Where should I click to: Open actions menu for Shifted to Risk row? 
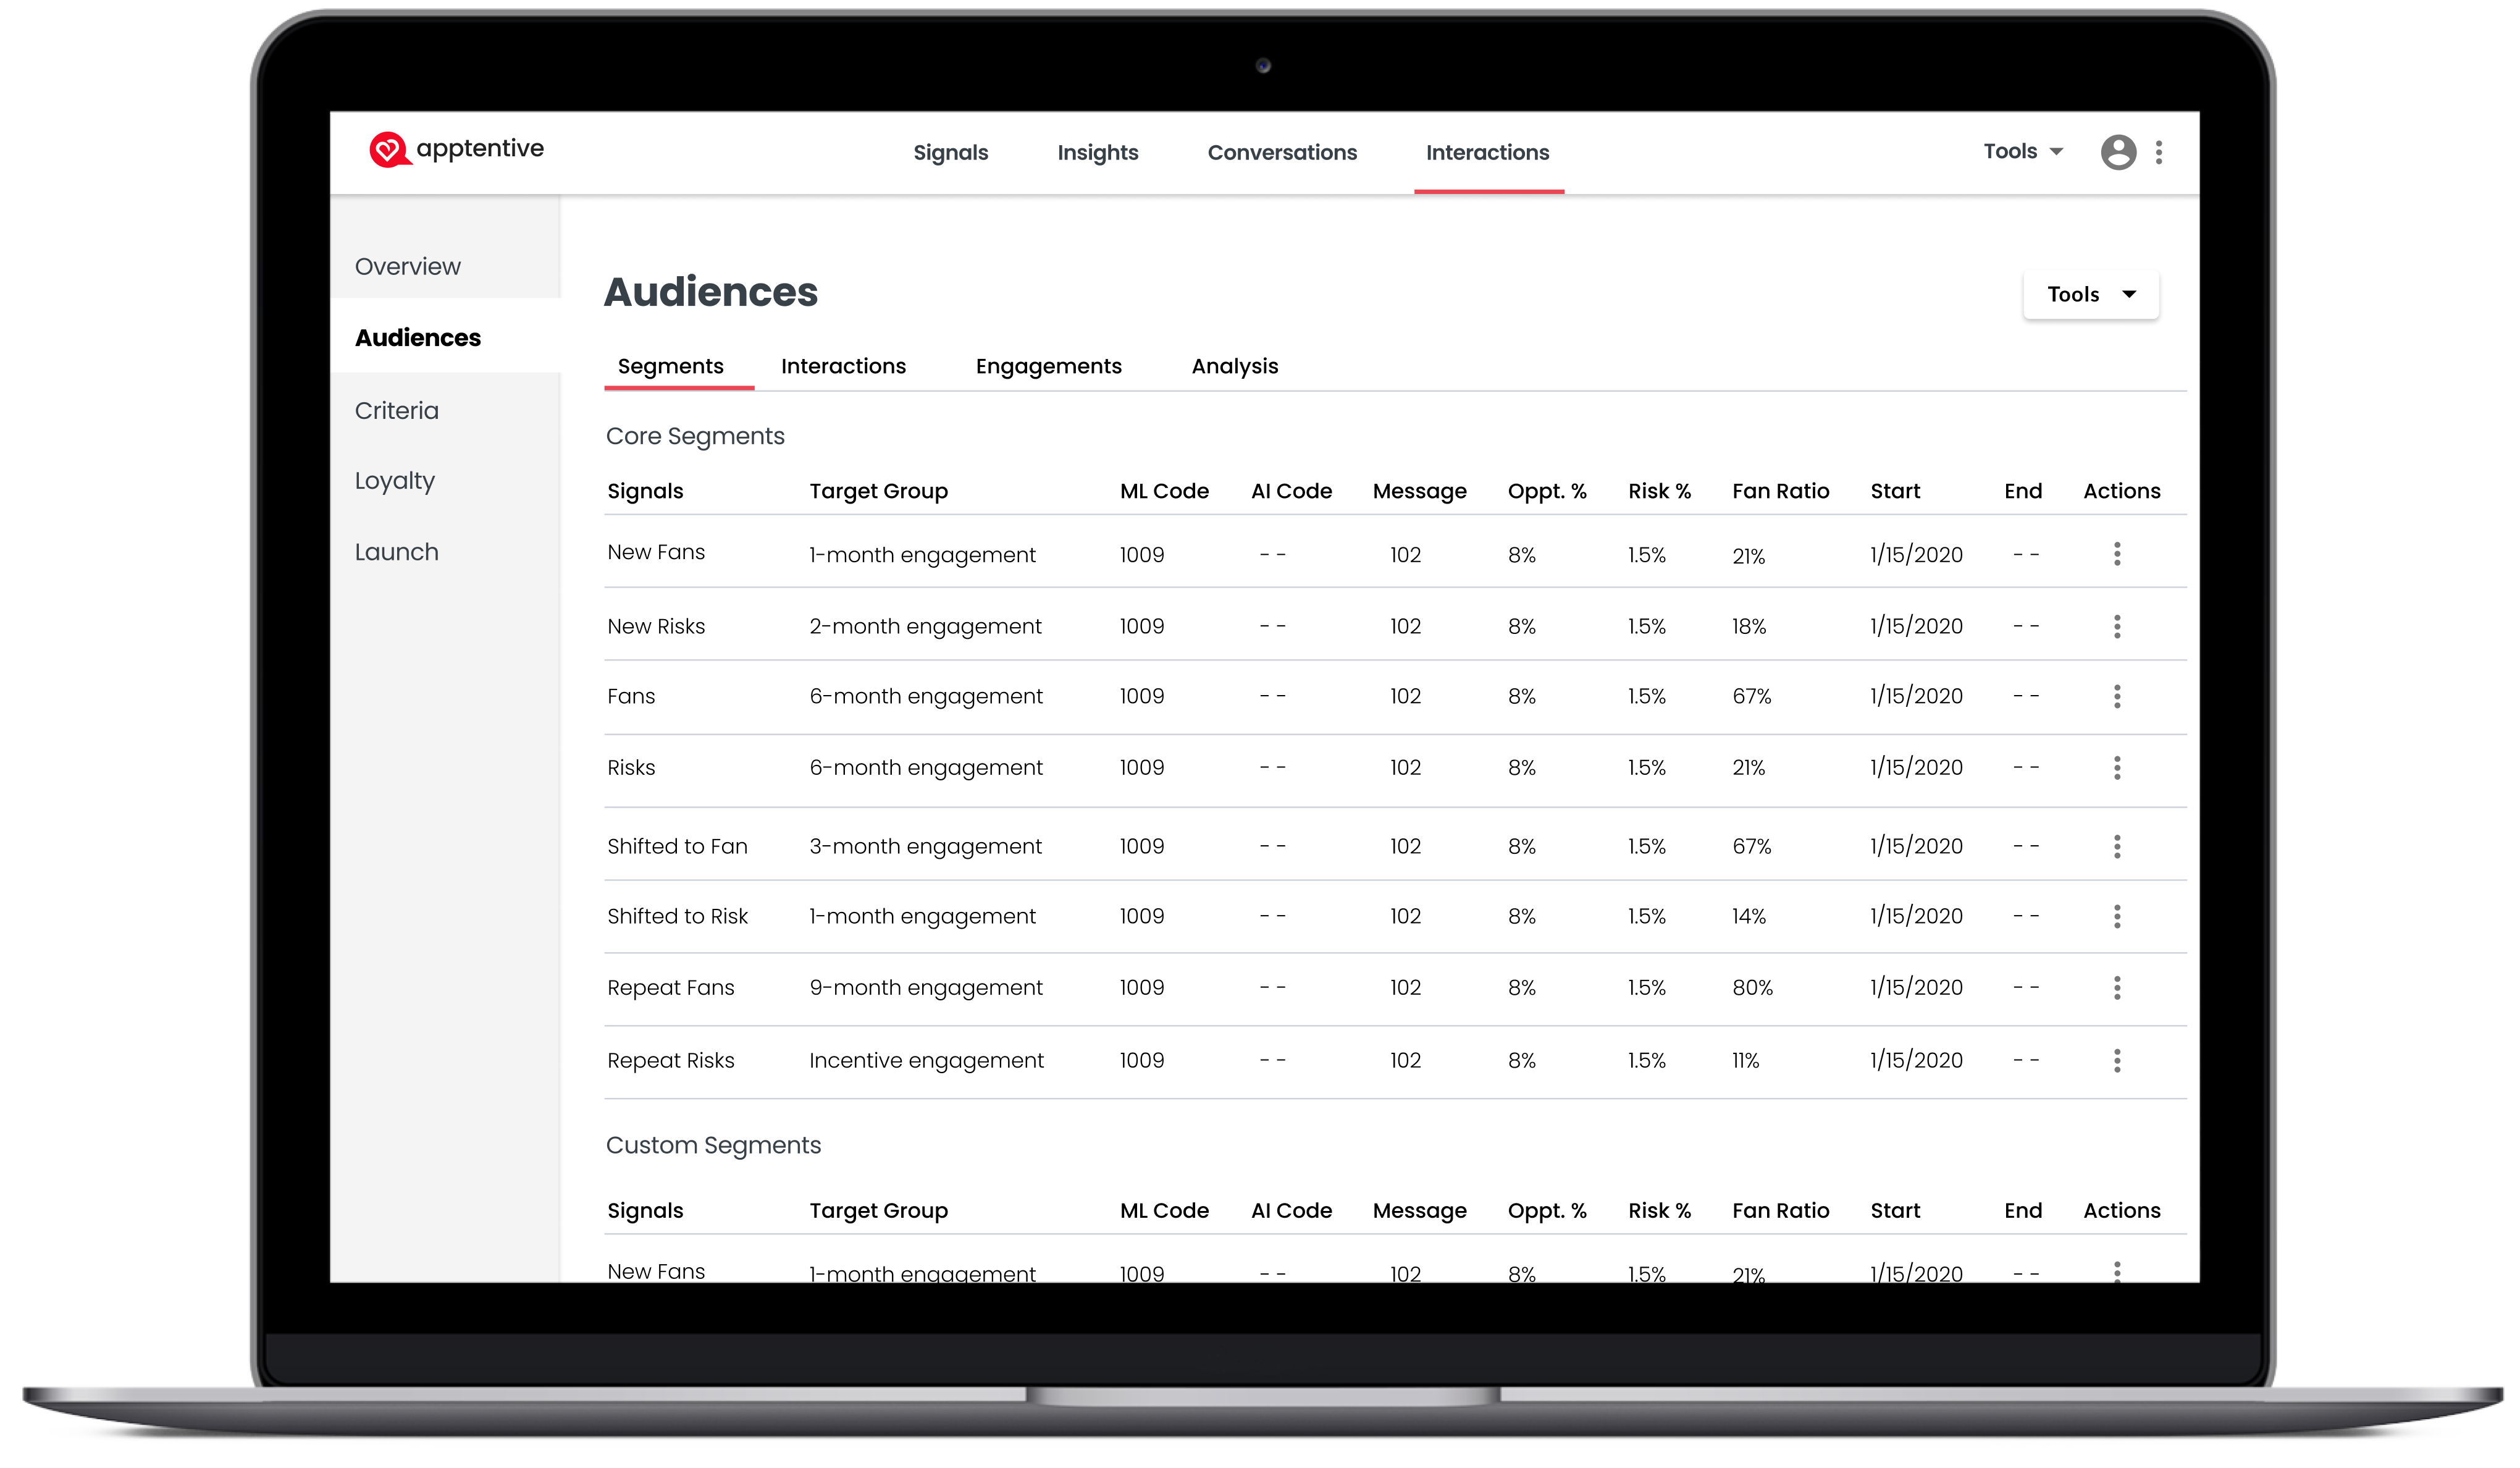coord(2117,916)
